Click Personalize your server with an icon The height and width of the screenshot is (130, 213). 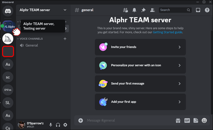tap(140, 65)
